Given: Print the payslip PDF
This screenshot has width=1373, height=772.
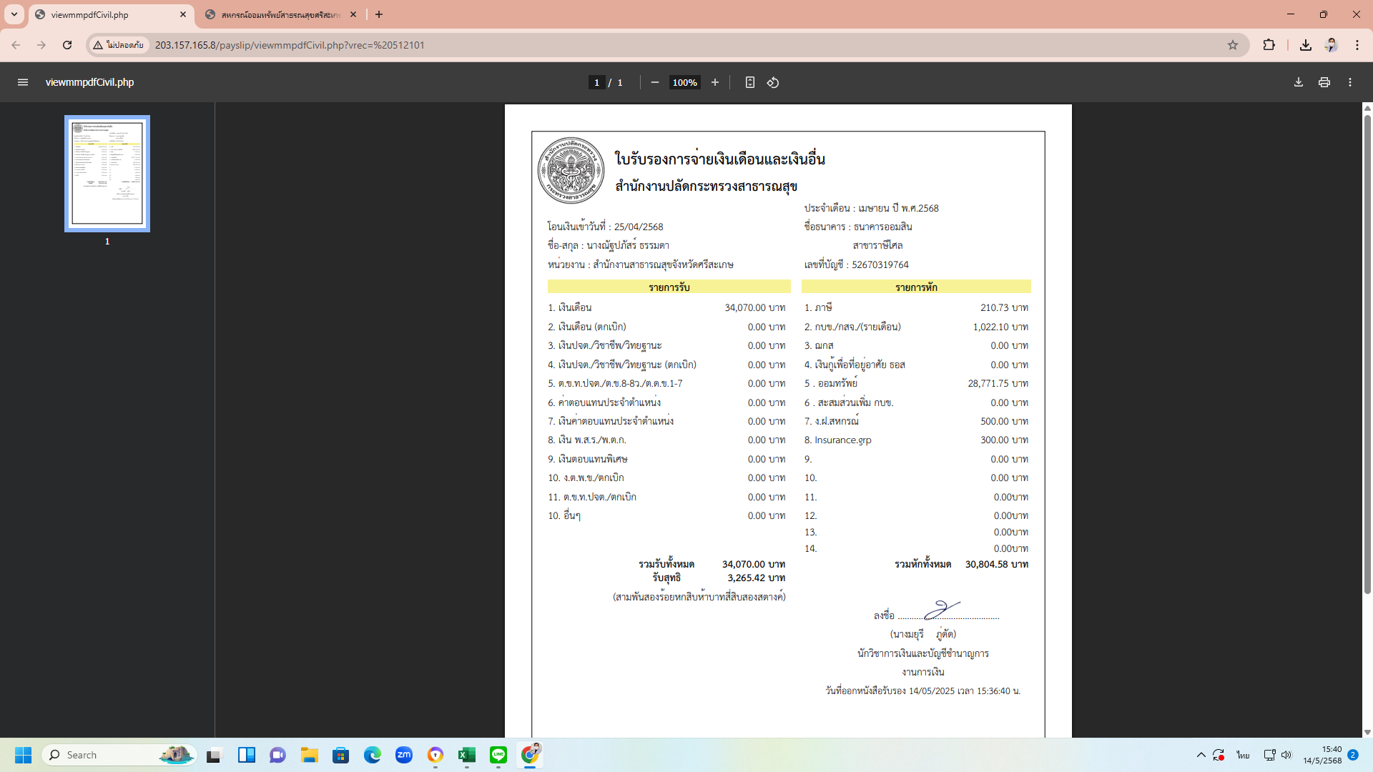Looking at the screenshot, I should 1324,82.
